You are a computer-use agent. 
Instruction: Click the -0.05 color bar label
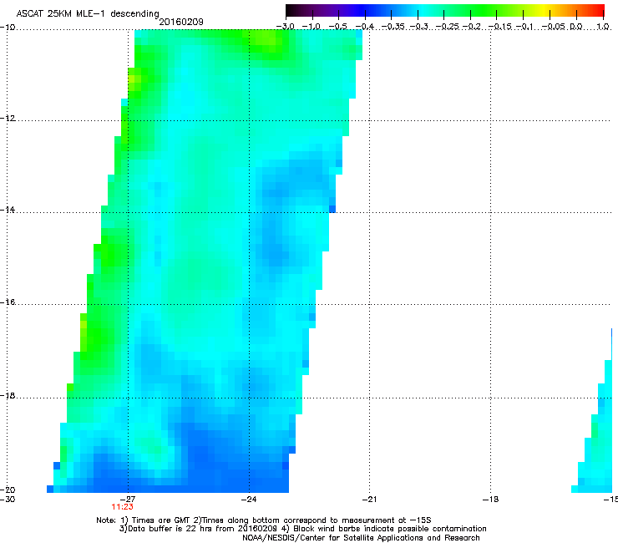point(553,27)
